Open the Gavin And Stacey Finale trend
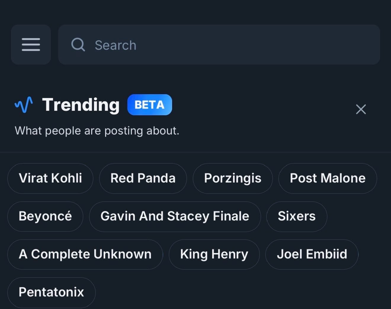 pyautogui.click(x=175, y=216)
